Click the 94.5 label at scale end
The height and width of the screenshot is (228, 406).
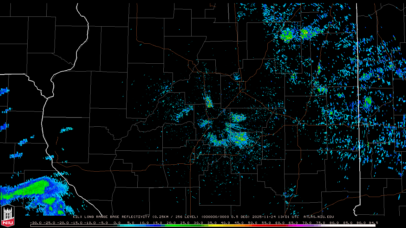pos(372,223)
